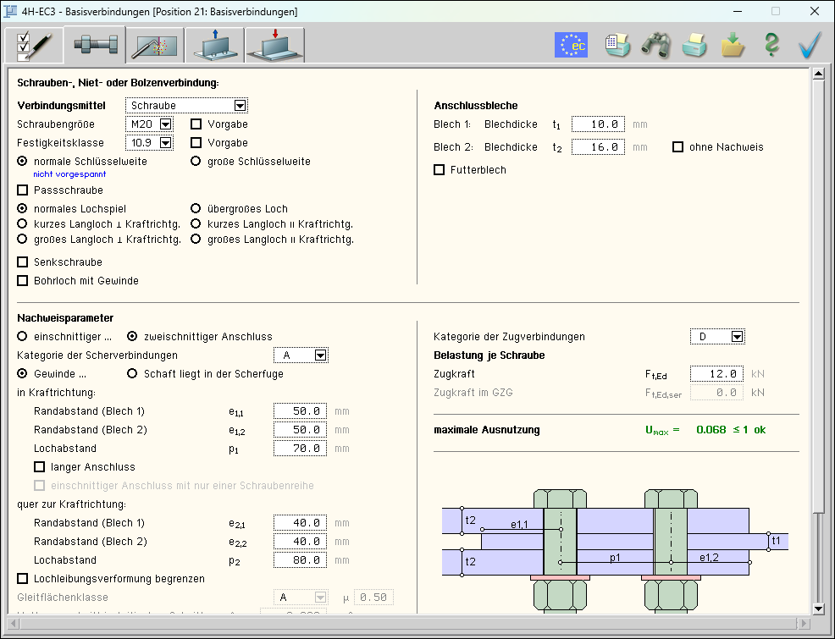
Task: Open help with the question mark icon
Action: 771,45
